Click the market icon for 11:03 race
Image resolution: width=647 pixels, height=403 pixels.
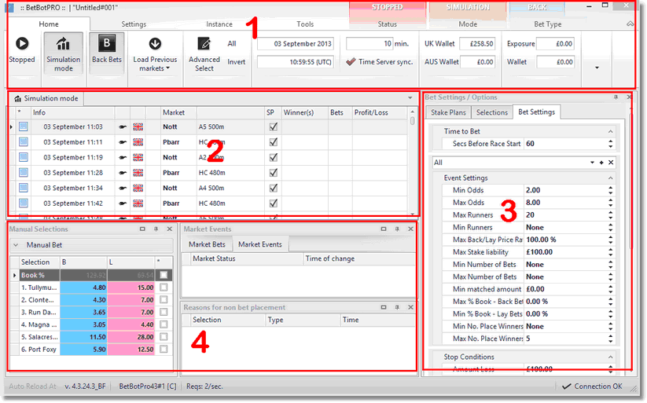[x=24, y=126]
